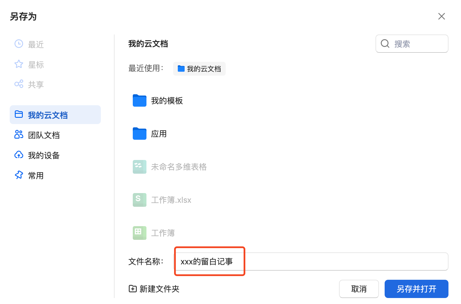Click the 取消 button

click(x=359, y=289)
